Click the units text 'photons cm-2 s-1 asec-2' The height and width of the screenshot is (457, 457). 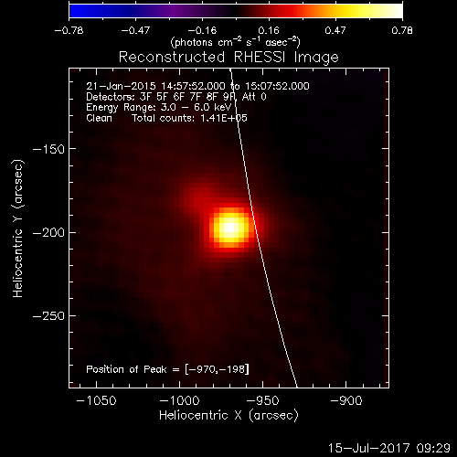coord(236,42)
